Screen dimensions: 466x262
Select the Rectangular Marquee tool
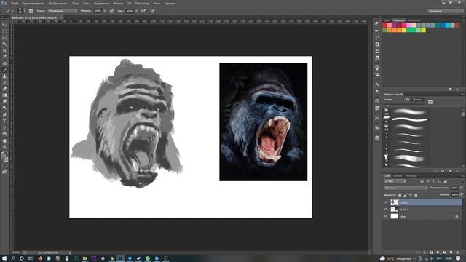pyautogui.click(x=4, y=31)
